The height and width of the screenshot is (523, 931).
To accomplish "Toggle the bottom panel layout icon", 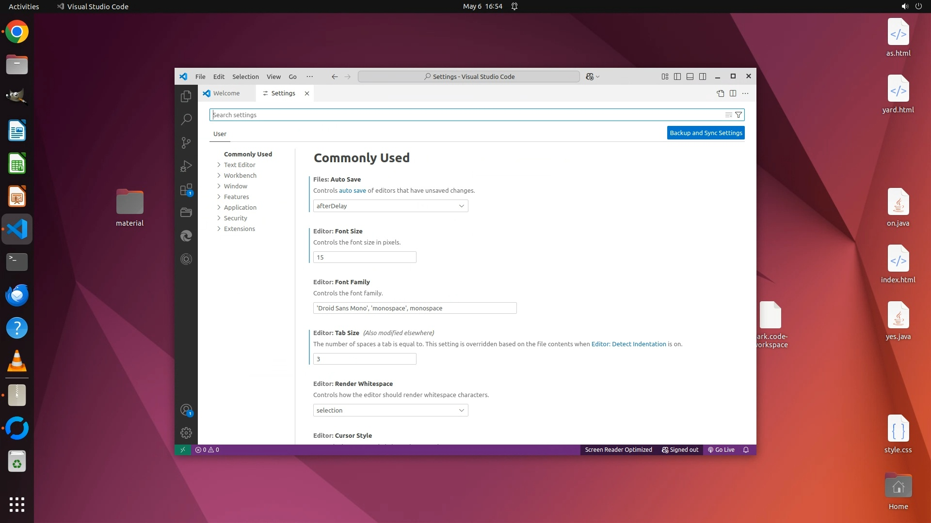I will [690, 77].
